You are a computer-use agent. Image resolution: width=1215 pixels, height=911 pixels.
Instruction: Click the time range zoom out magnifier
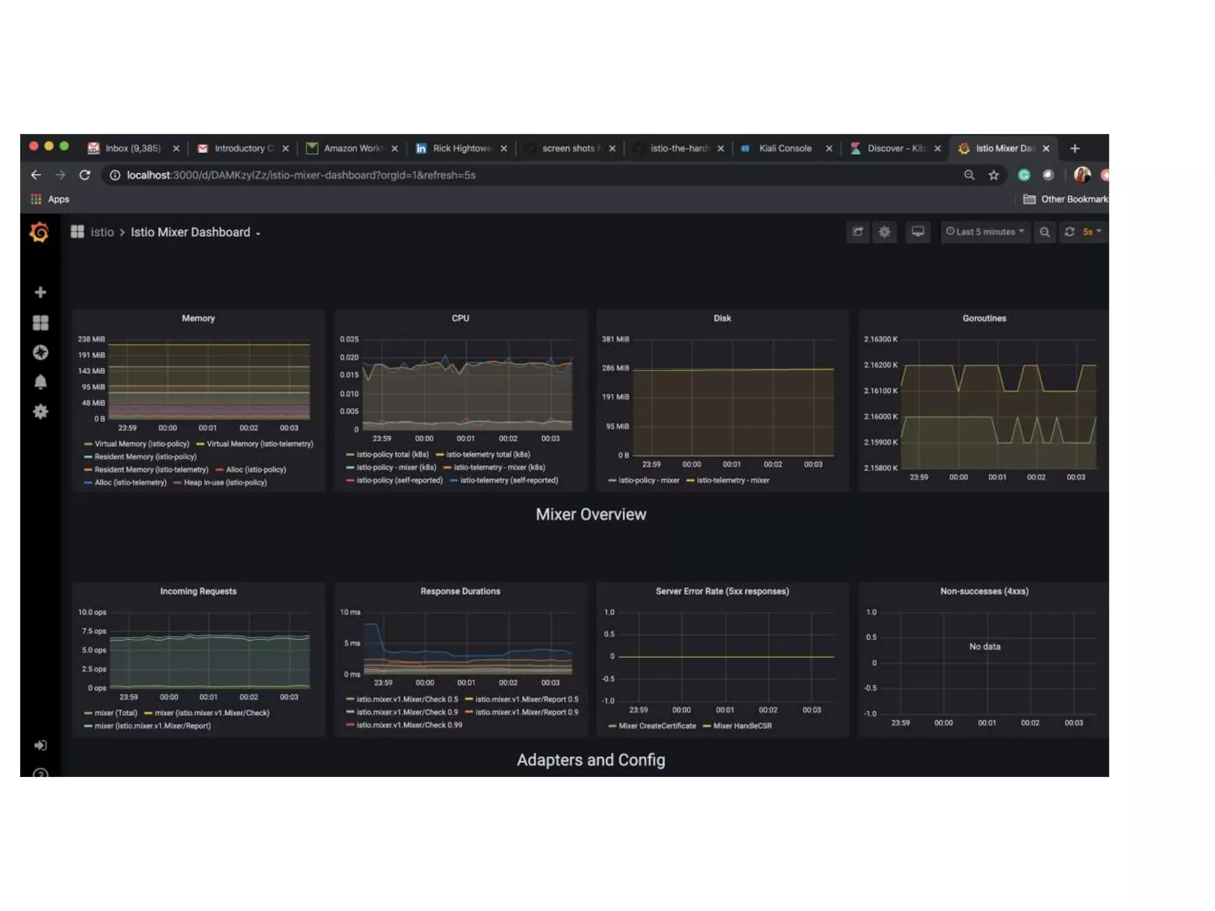1045,232
